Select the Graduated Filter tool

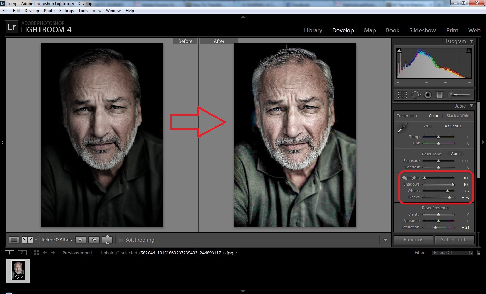click(x=439, y=95)
